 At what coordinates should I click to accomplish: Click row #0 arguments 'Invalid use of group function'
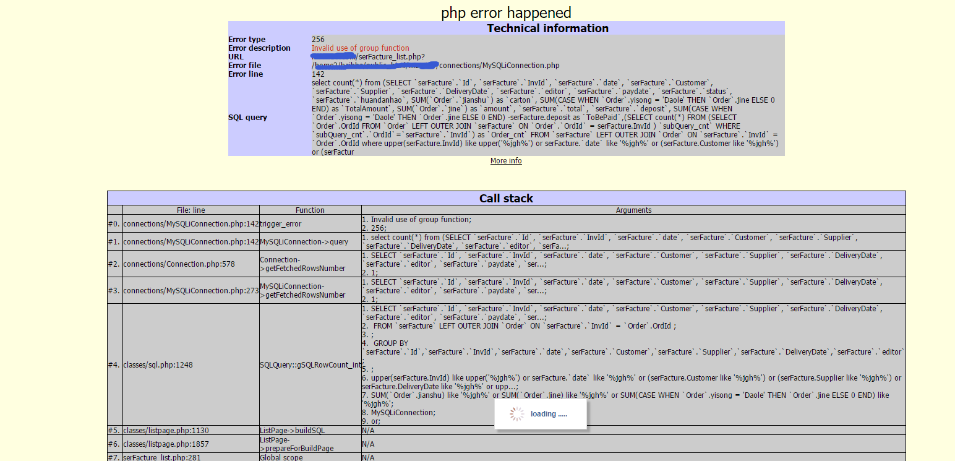click(x=421, y=220)
